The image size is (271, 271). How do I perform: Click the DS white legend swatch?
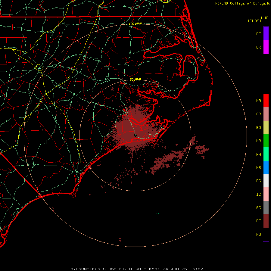coord(266,181)
